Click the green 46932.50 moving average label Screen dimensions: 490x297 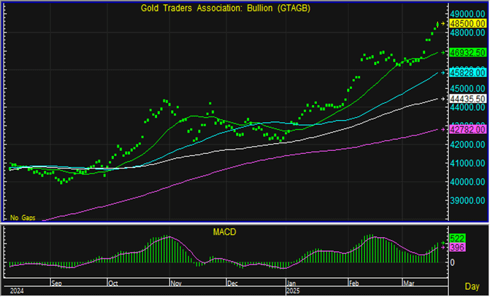pyautogui.click(x=468, y=52)
